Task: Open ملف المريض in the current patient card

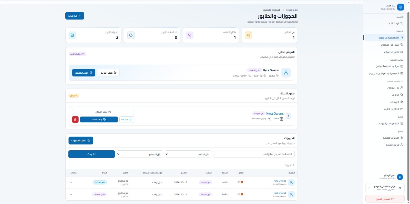Action: [x=108, y=73]
